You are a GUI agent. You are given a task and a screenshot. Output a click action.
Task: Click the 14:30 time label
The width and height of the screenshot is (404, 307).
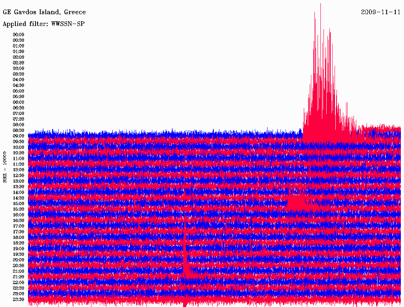pos(19,198)
